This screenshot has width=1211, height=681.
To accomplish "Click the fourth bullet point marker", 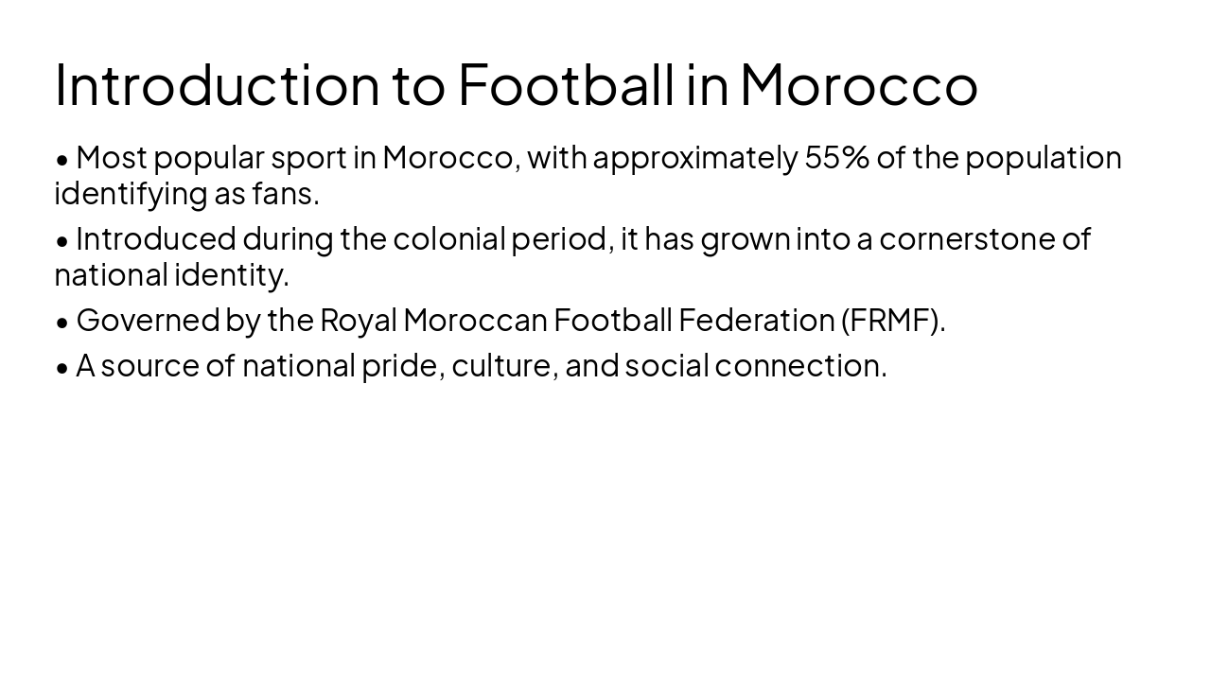I will pyautogui.click(x=62, y=367).
